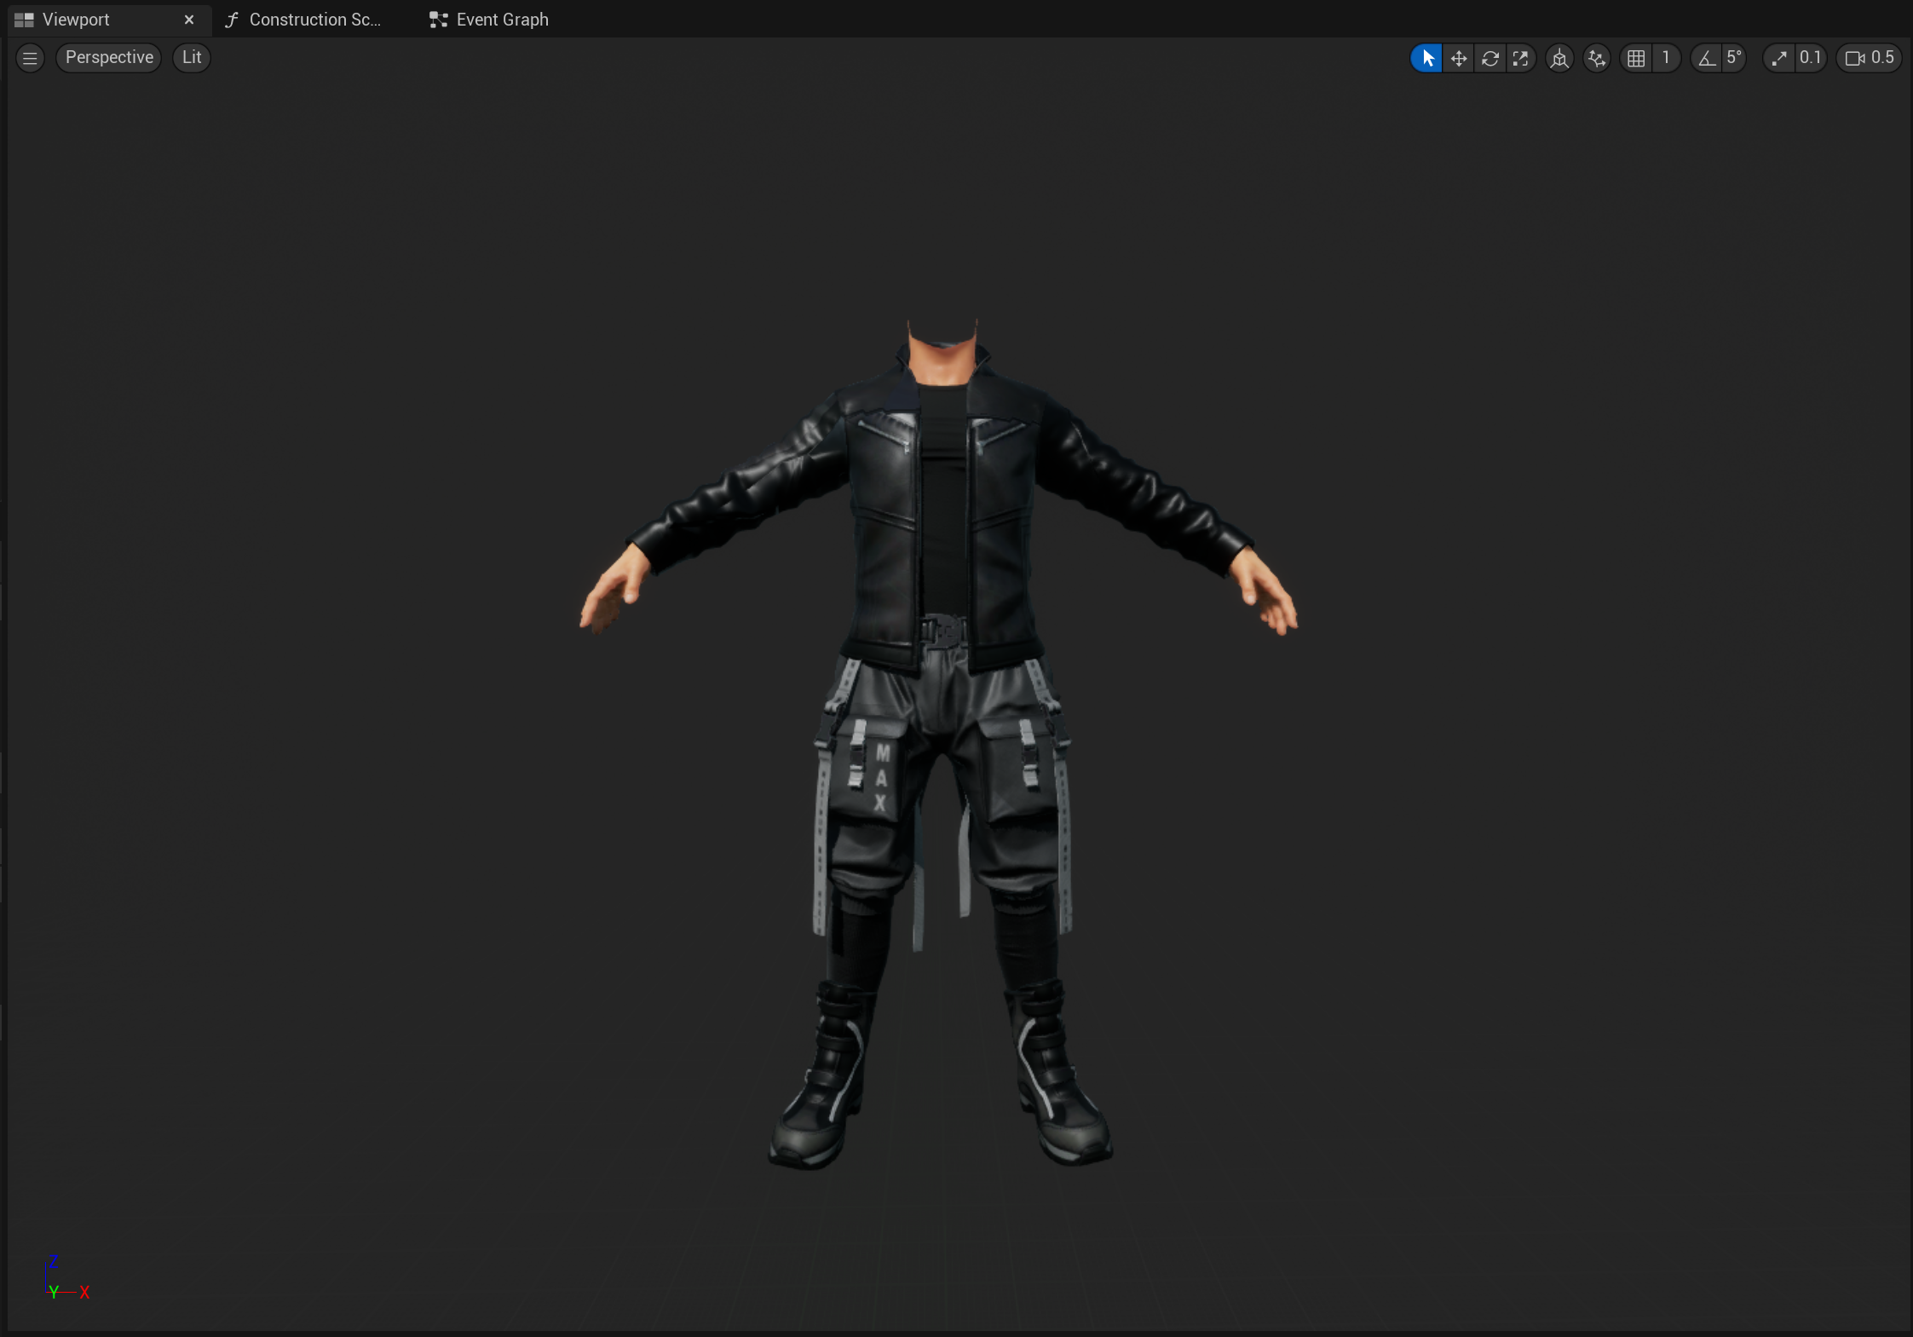The image size is (1913, 1337).
Task: Open the surface snapping options
Action: [1597, 58]
